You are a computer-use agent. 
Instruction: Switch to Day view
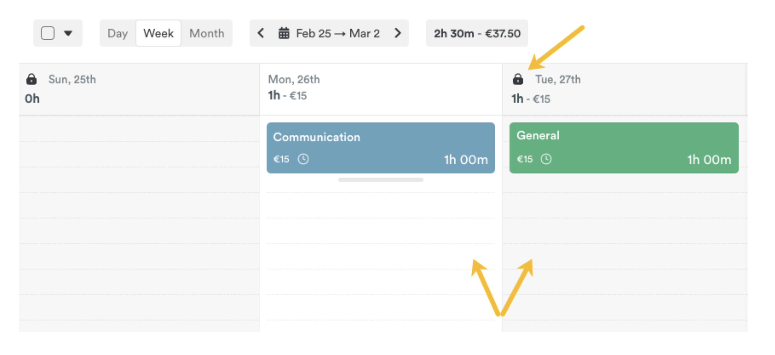click(118, 33)
